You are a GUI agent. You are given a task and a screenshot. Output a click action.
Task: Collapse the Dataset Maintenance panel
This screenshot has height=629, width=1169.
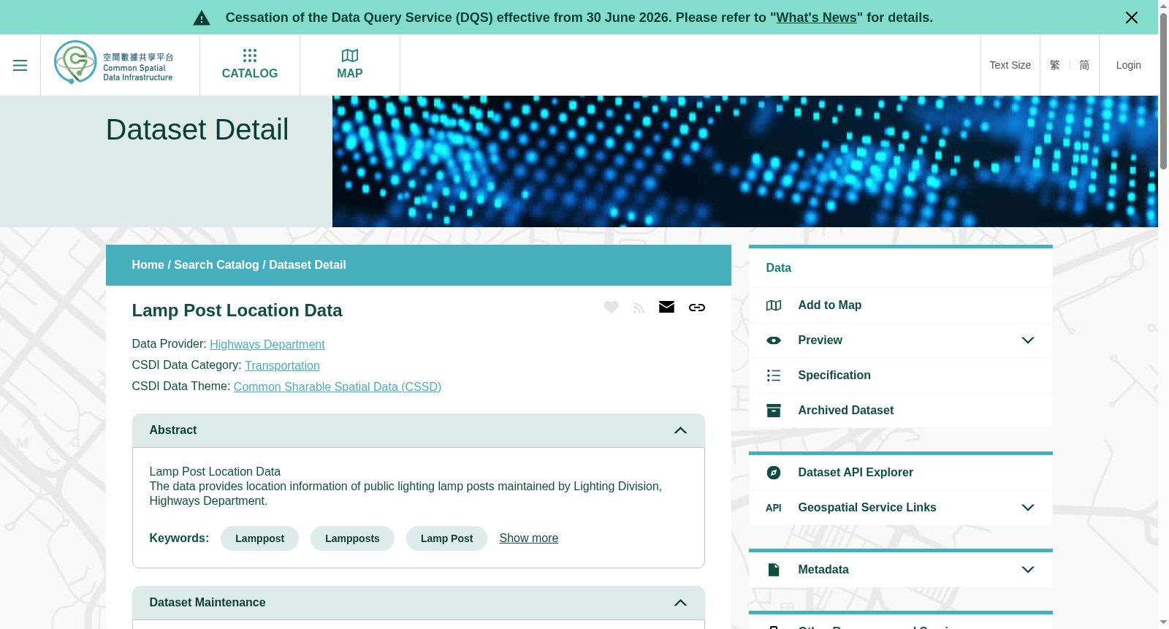point(680,603)
